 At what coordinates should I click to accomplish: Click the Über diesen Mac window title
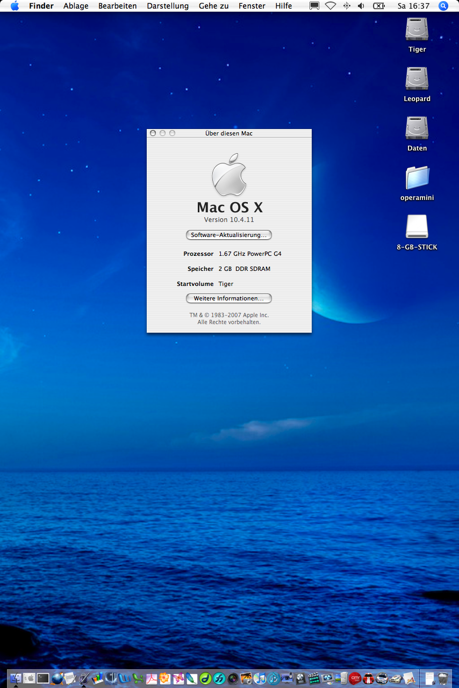coord(229,133)
